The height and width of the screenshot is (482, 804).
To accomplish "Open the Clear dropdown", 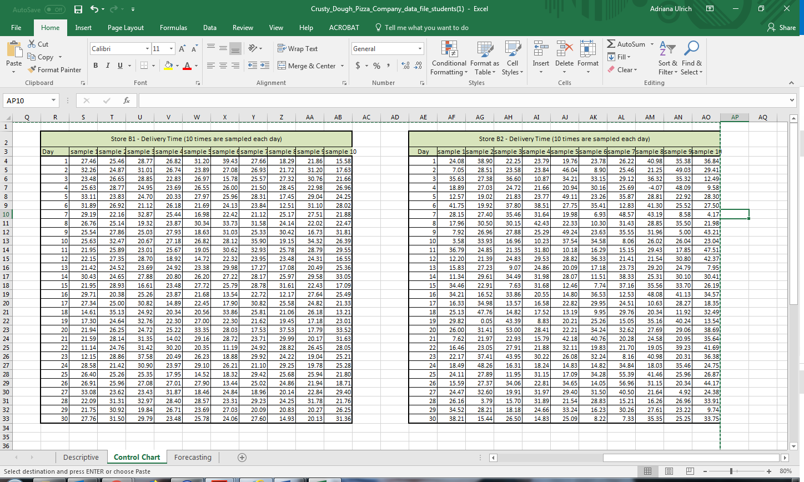I will [622, 69].
